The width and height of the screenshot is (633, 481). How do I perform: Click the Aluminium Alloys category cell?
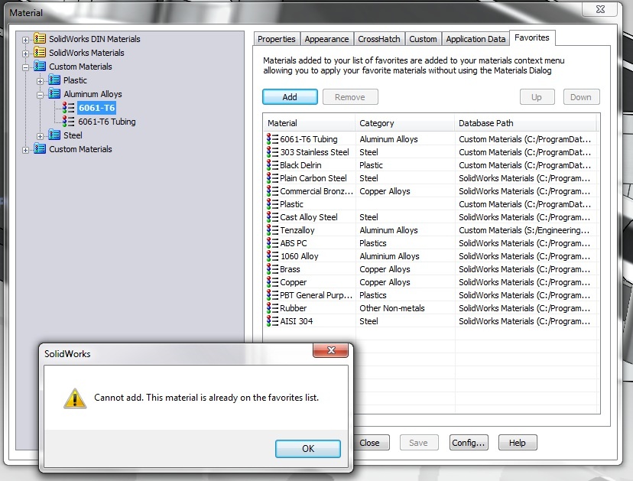[389, 256]
